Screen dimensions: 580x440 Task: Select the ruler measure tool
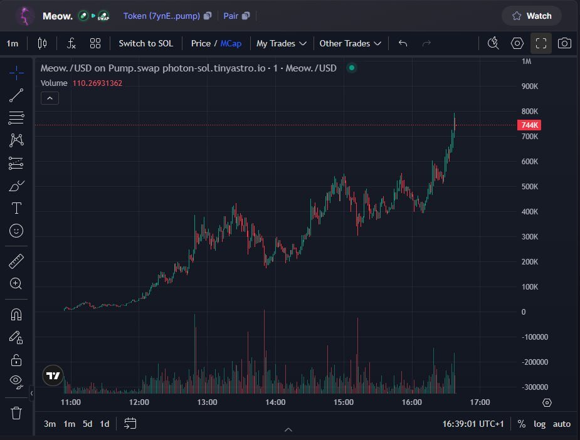[x=16, y=261]
